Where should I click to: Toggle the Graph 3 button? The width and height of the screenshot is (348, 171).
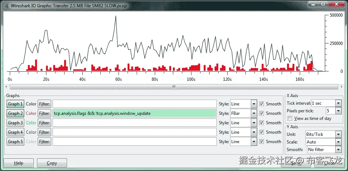(x=15, y=123)
